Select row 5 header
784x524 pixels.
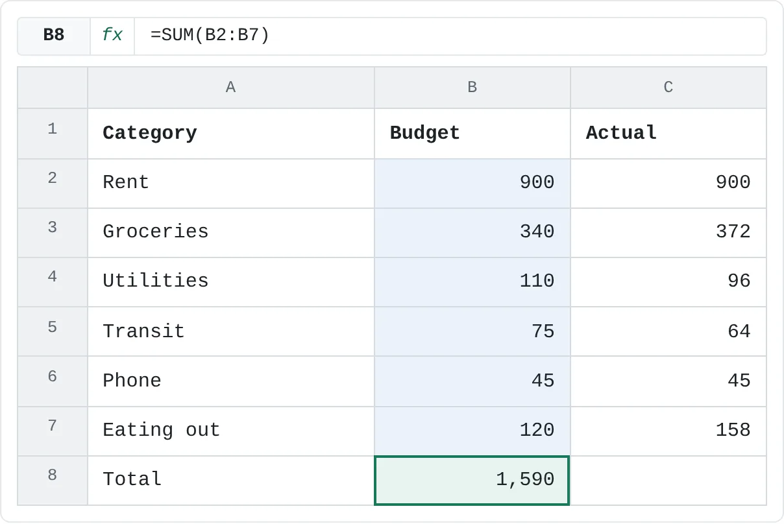[x=53, y=331]
